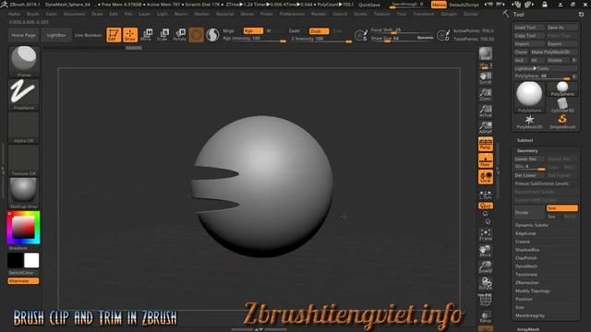Screen dimensions: 591x332
Task: Click the Rotate view icon in right shelf
Action: [486, 283]
